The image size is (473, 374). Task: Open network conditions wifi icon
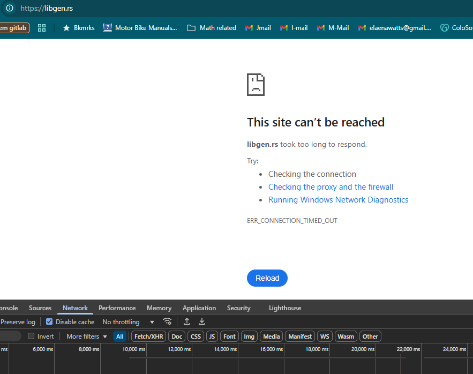click(x=168, y=321)
